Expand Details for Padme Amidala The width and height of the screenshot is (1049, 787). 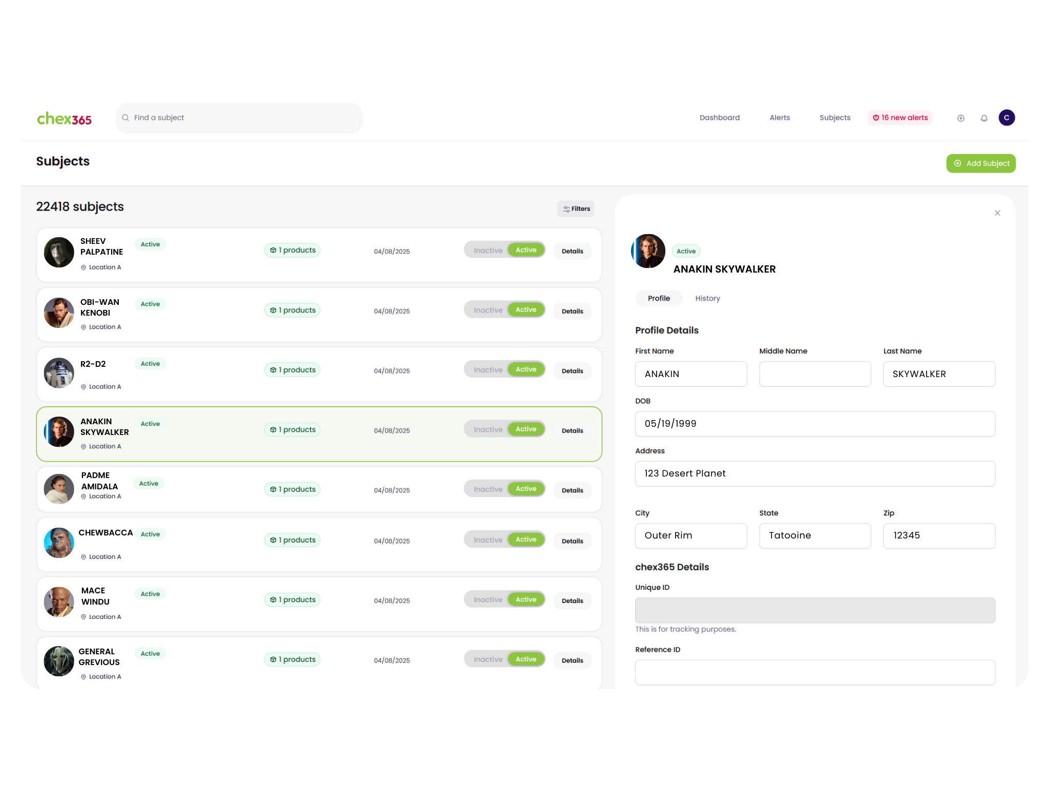click(572, 490)
